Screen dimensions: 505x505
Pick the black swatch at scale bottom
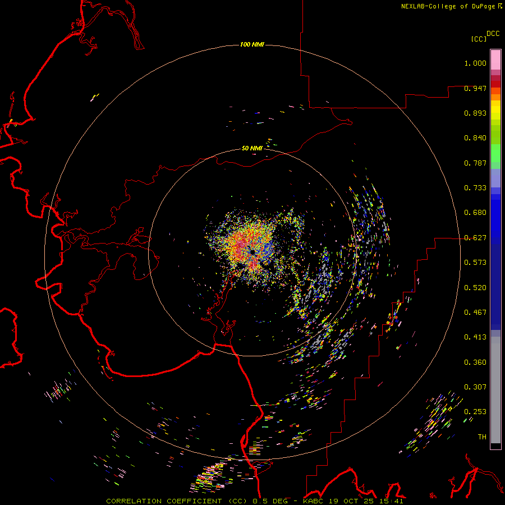pyautogui.click(x=495, y=446)
